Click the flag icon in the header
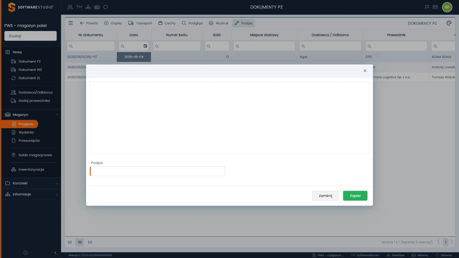 [427, 7]
